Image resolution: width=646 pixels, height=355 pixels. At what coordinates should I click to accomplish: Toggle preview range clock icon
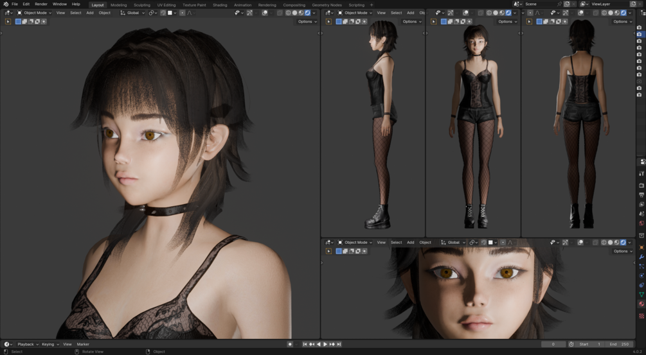tap(571, 344)
